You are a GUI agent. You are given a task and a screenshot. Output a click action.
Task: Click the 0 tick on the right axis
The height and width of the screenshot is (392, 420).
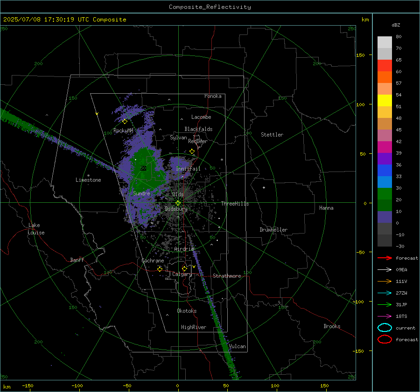[x=365, y=203]
